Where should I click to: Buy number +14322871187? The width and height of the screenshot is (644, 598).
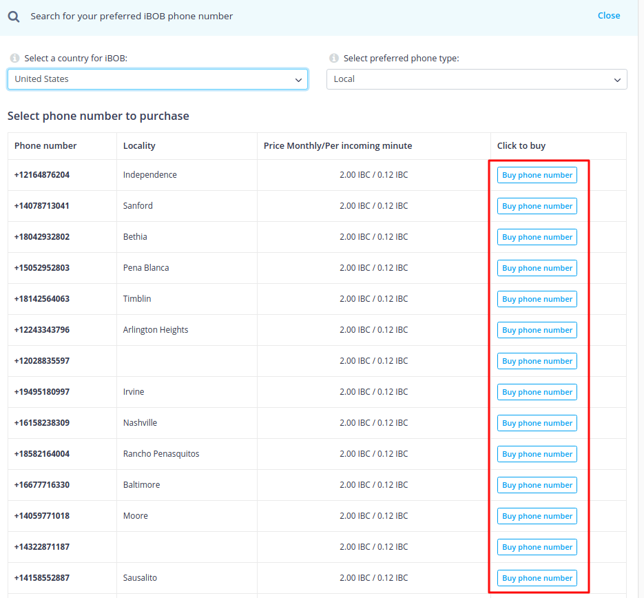537,547
